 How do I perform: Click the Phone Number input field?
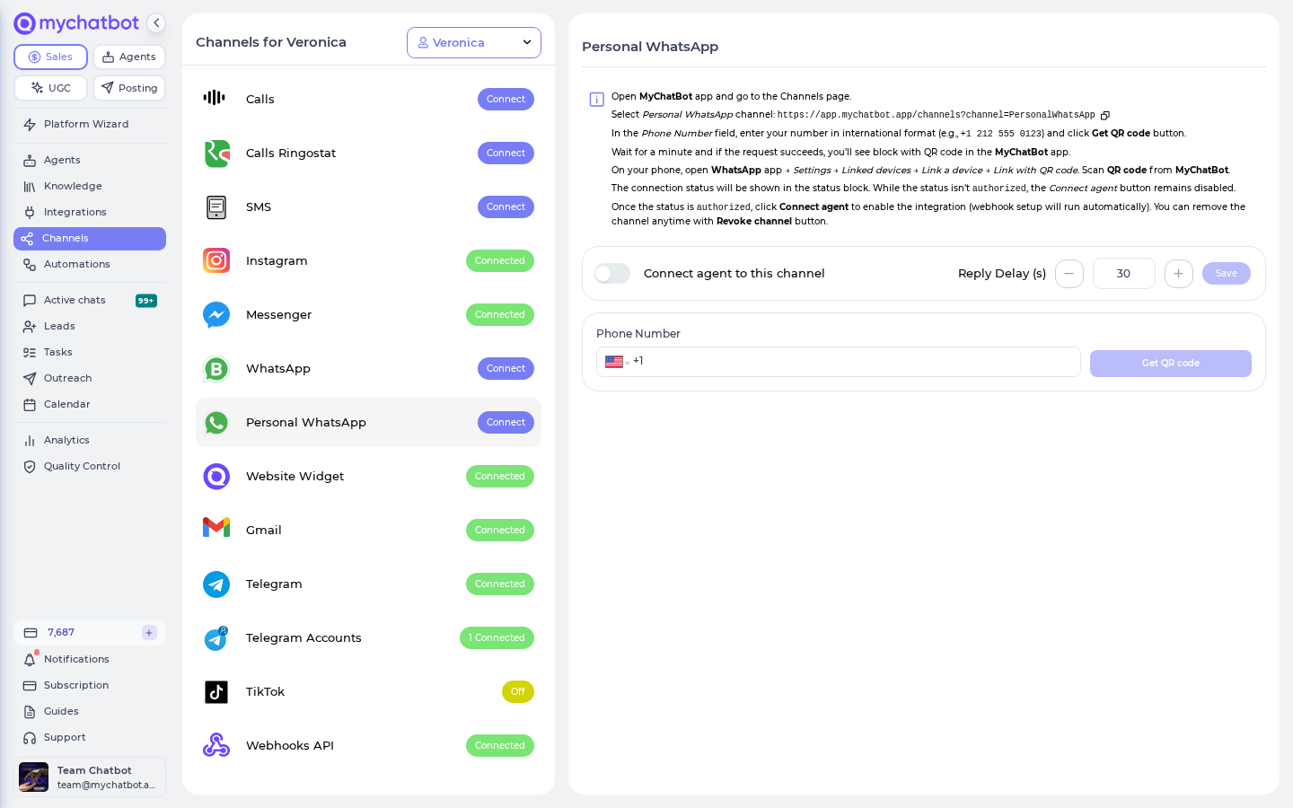(839, 362)
